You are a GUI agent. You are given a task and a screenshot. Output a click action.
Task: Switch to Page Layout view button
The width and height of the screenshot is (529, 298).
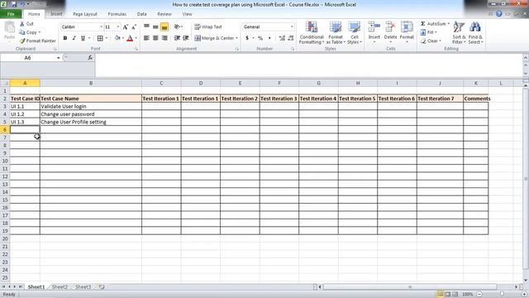click(x=448, y=295)
